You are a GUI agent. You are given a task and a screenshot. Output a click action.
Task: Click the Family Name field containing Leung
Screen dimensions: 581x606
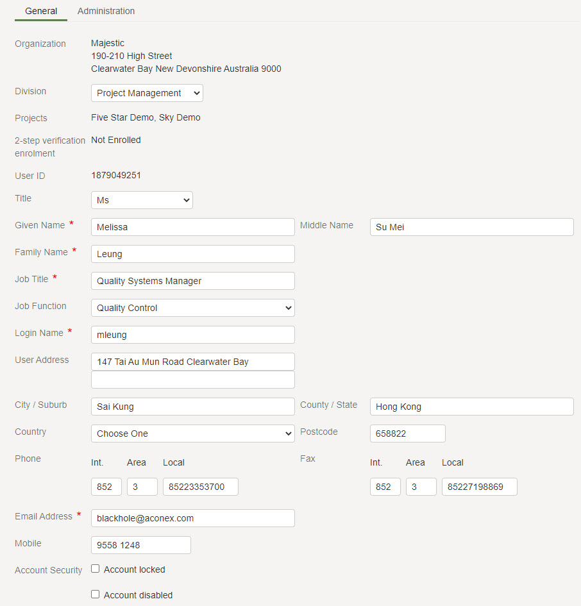click(x=193, y=254)
